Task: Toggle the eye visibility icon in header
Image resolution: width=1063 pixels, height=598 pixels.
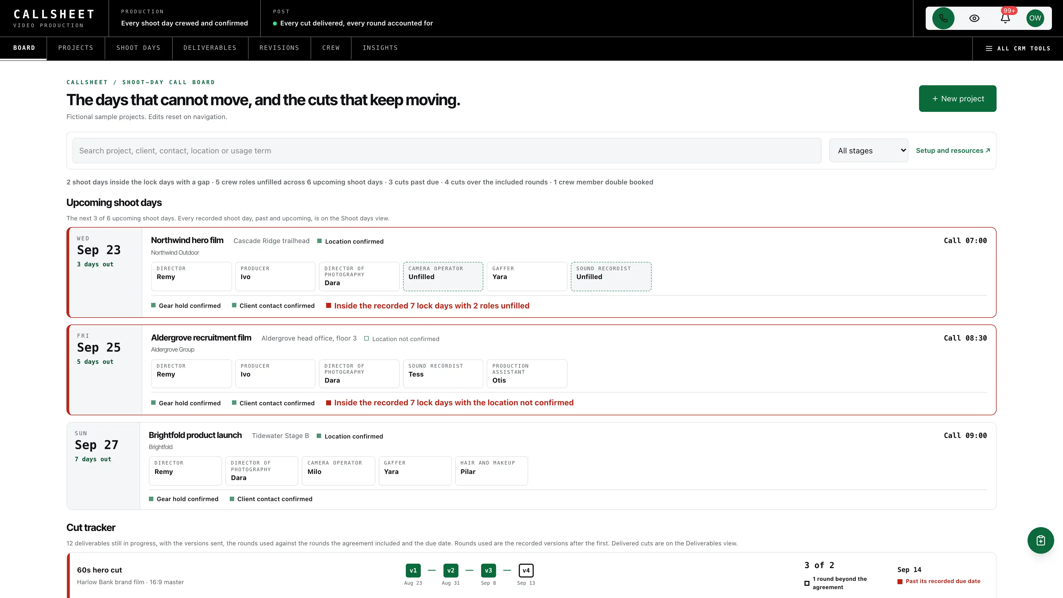Action: tap(974, 18)
